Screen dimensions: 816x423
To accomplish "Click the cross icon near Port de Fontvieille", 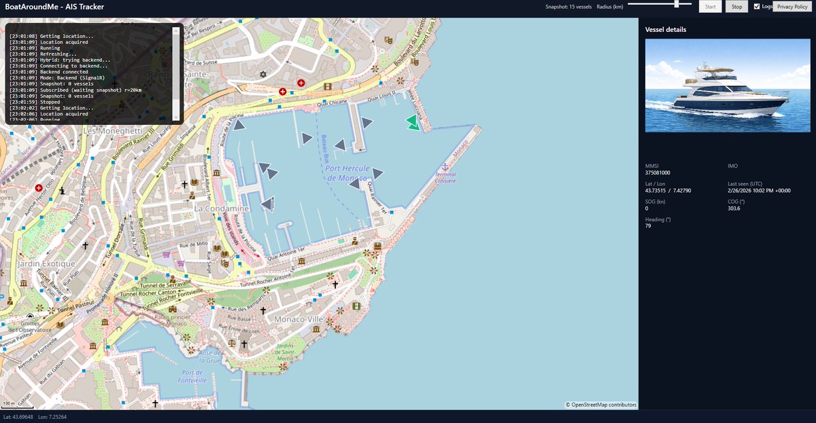I will point(155,403).
